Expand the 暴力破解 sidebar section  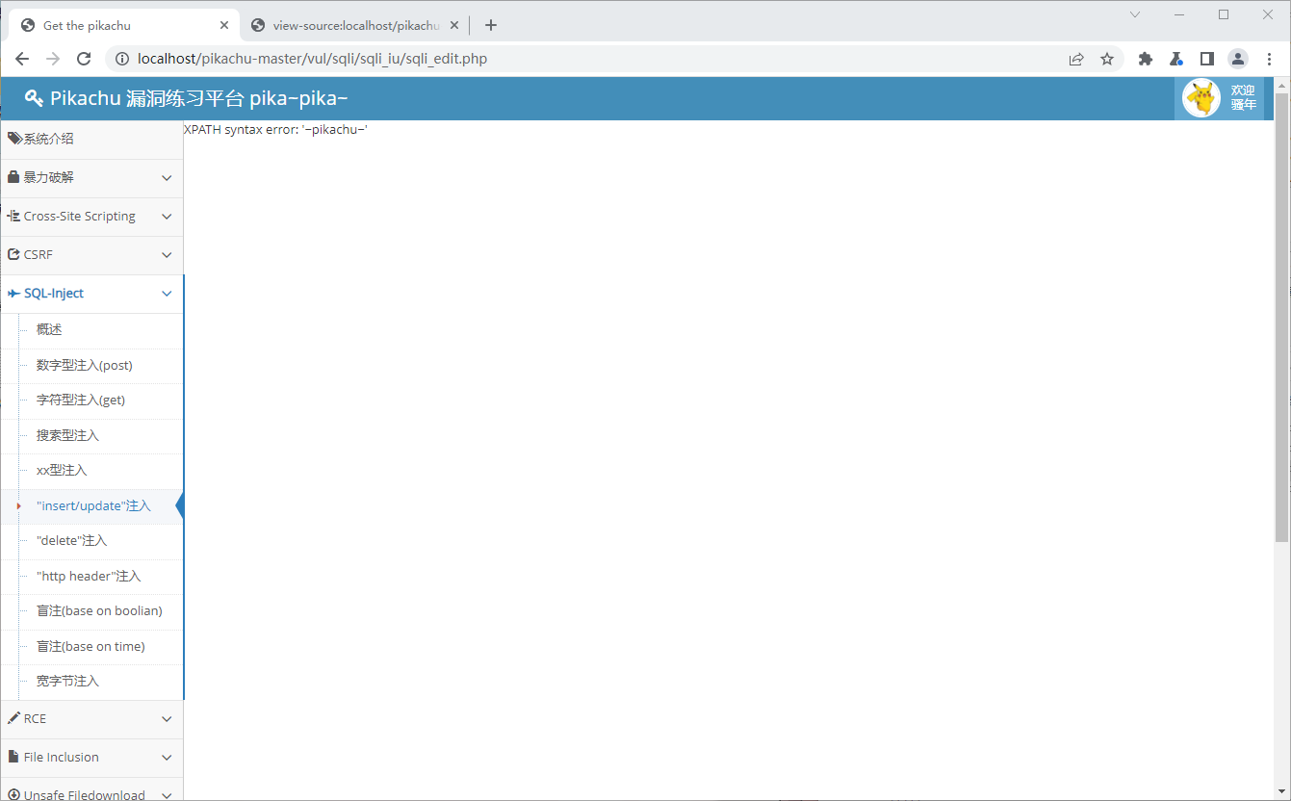coord(91,178)
